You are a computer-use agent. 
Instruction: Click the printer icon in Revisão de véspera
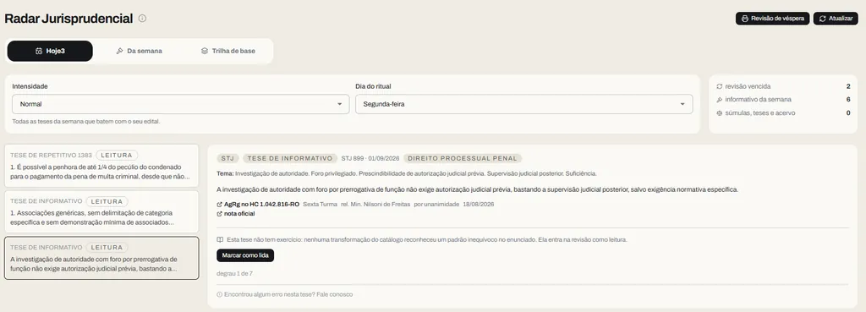(744, 19)
